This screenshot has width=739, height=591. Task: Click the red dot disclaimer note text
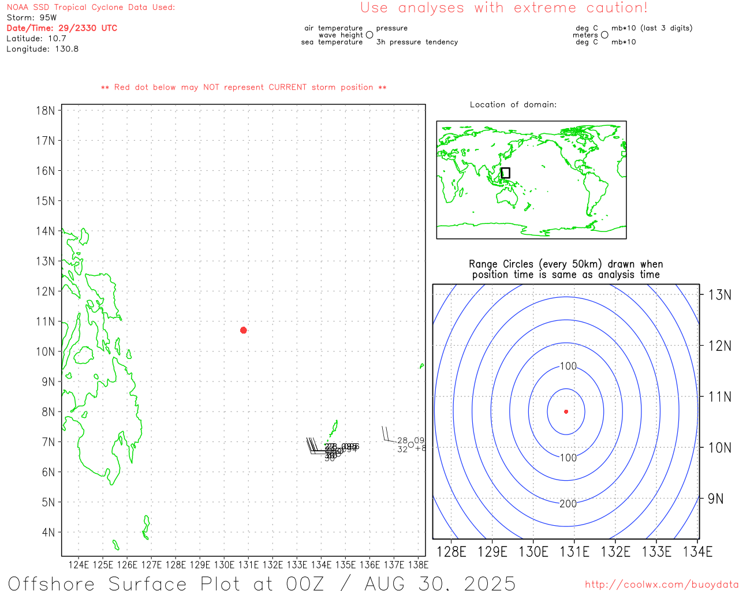pos(244,87)
